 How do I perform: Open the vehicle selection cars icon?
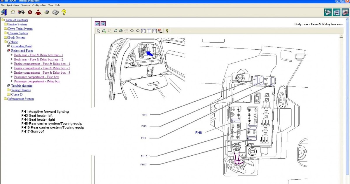(x=21, y=12)
